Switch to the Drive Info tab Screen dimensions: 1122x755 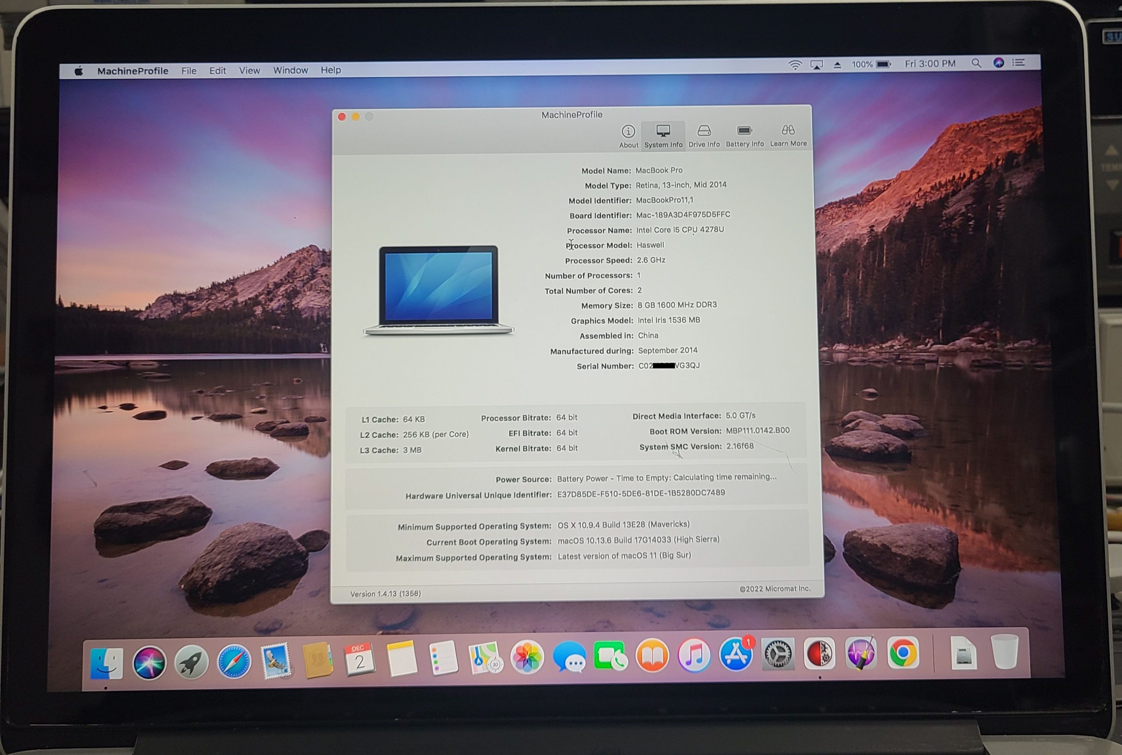tap(704, 136)
